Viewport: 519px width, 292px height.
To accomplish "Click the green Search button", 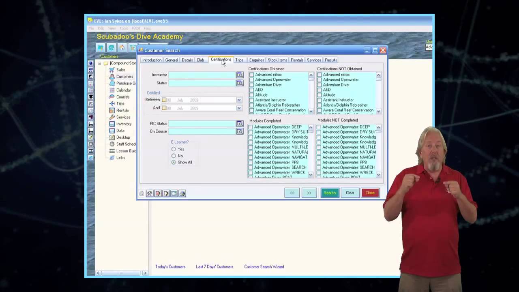I will pyautogui.click(x=330, y=193).
